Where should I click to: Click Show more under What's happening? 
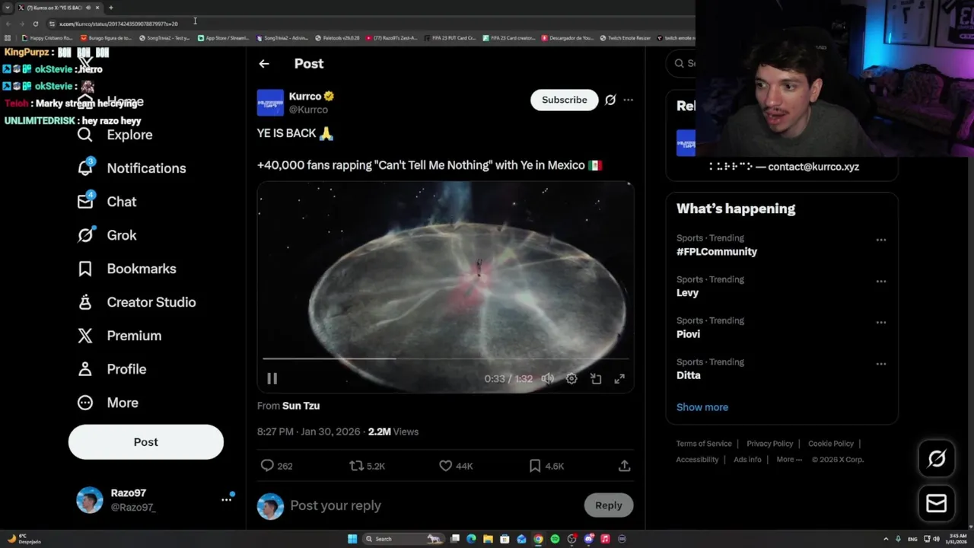pos(702,407)
